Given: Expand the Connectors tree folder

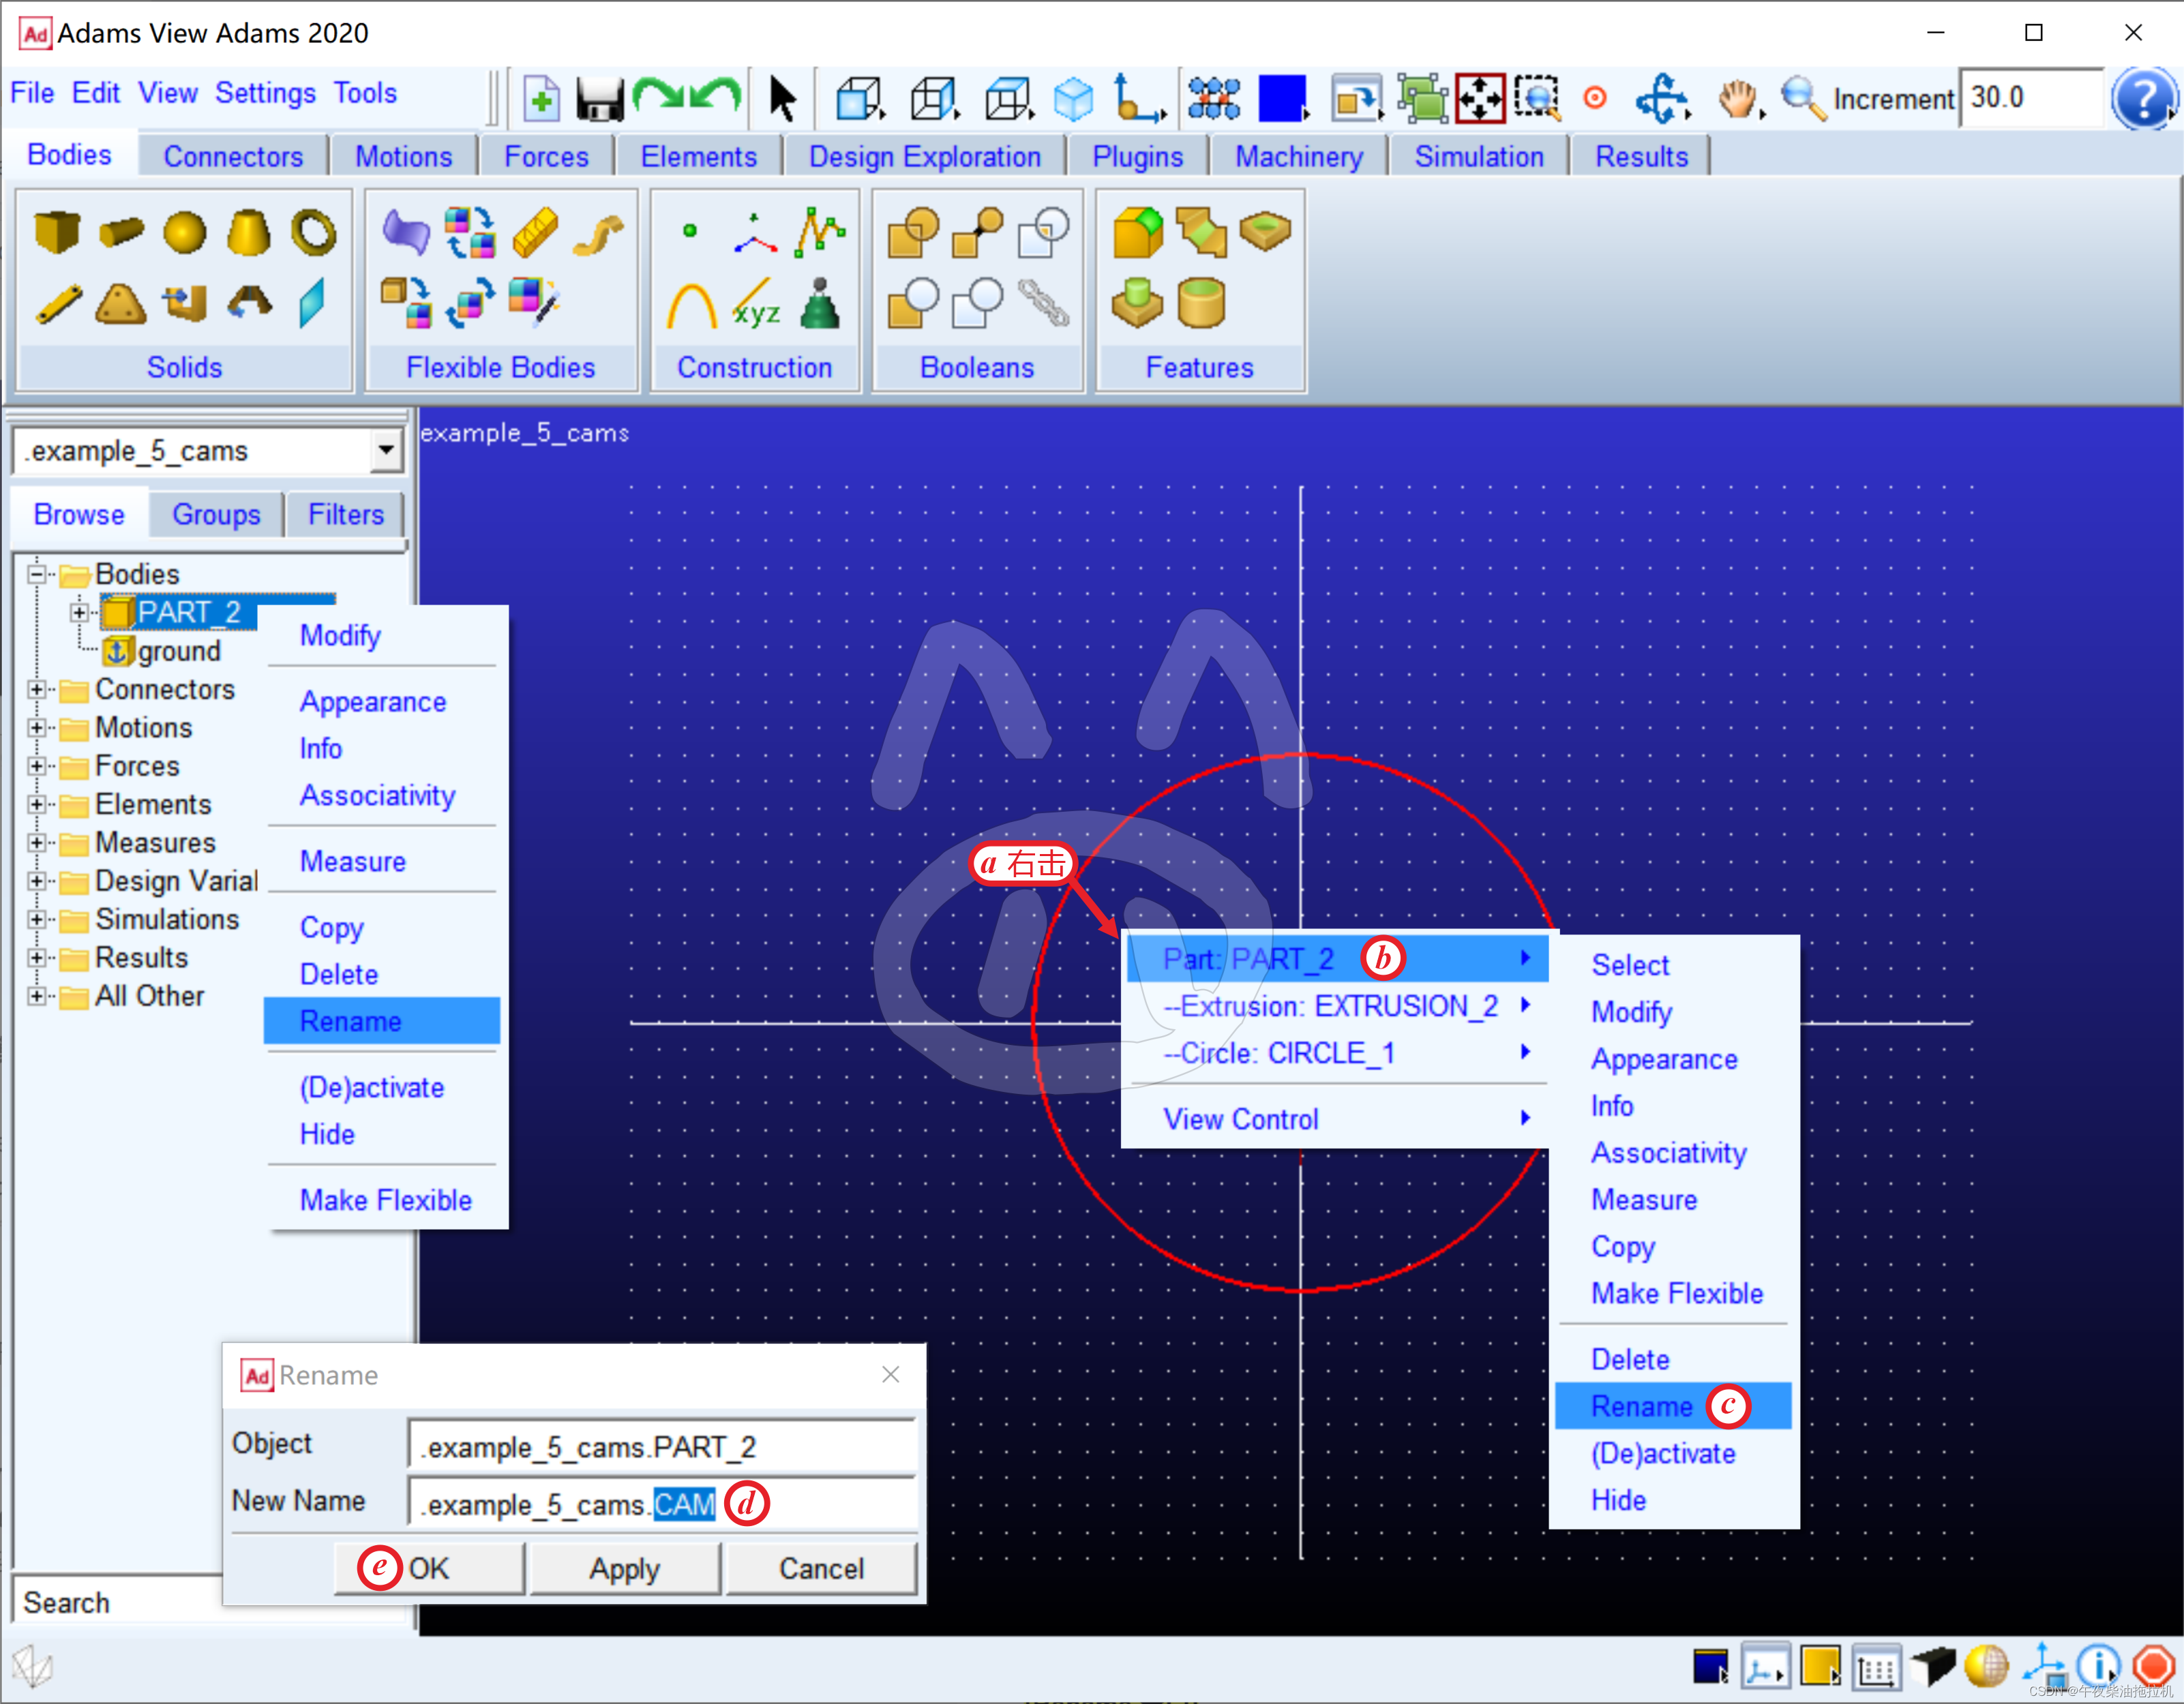Looking at the screenshot, I should (36, 690).
